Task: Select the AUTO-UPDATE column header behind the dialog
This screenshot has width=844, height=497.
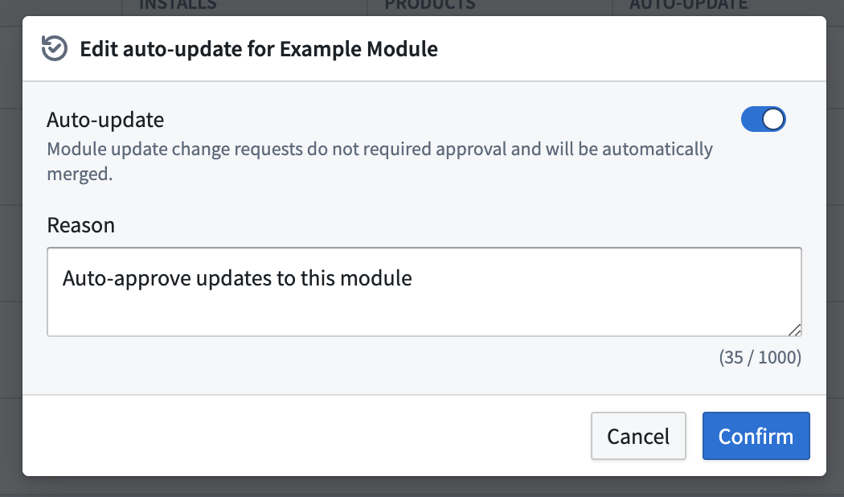Action: point(688,5)
